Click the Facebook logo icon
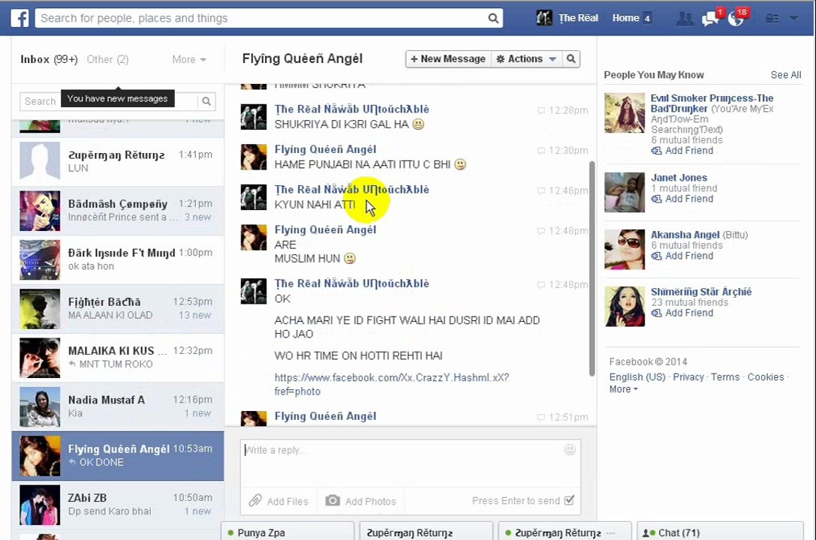 pos(20,18)
